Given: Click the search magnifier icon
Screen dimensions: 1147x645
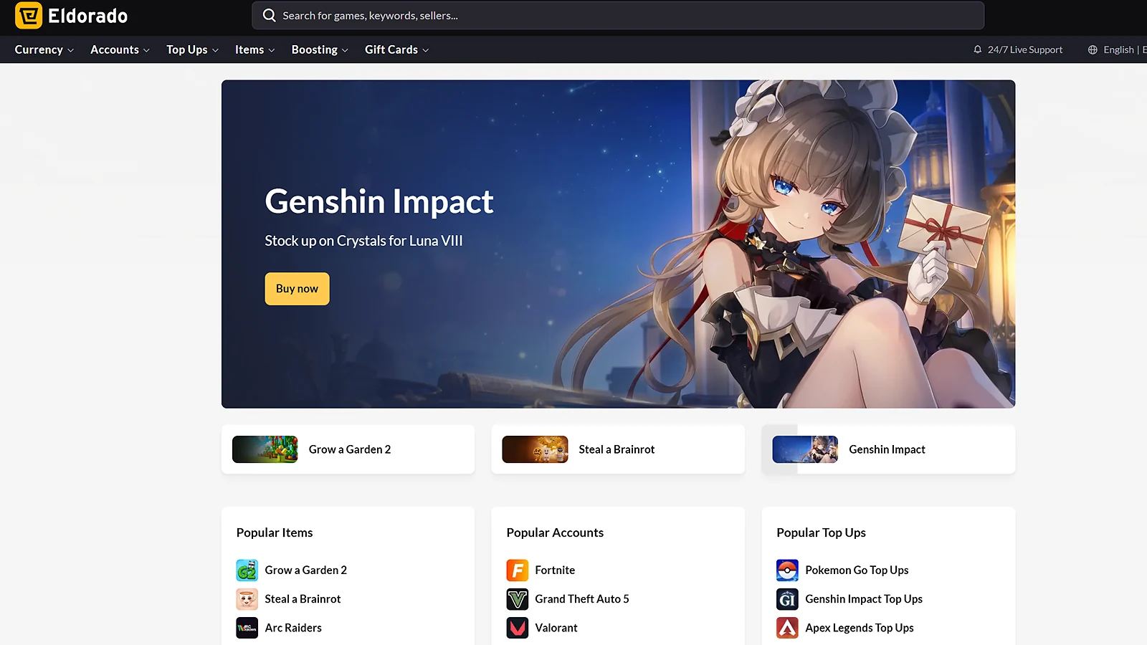Looking at the screenshot, I should coord(269,15).
